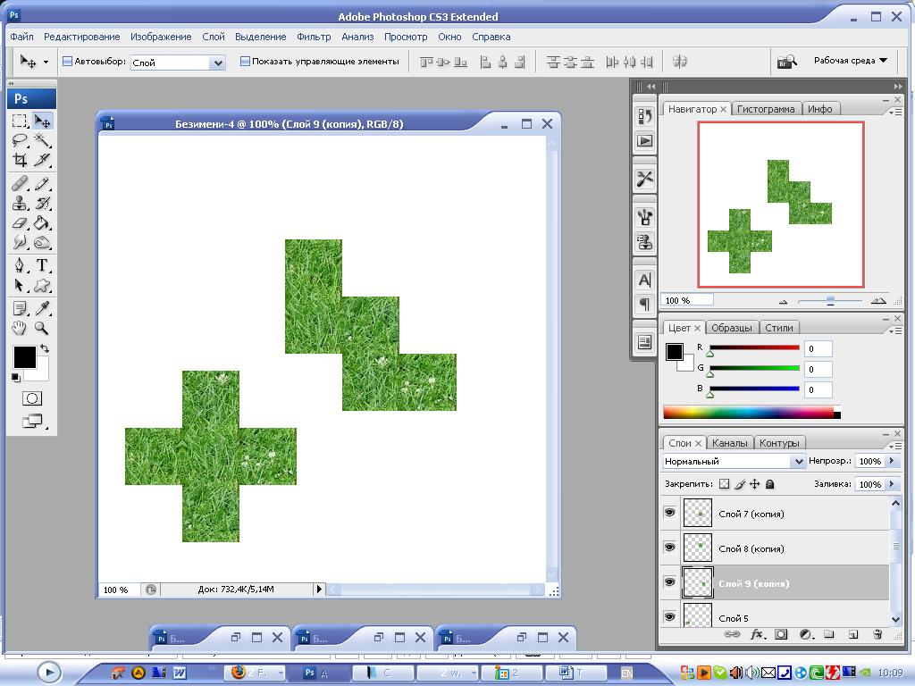Open the Layers panel options menu

pyautogui.click(x=897, y=446)
